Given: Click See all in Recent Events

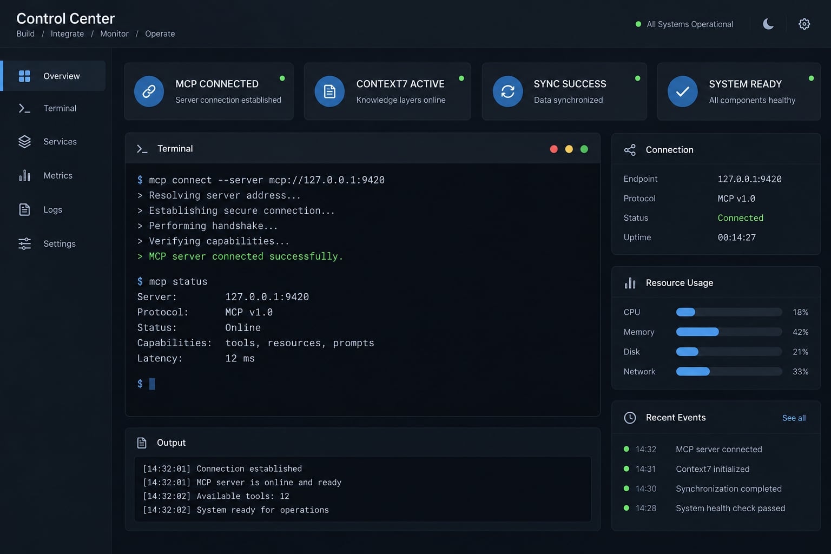Looking at the screenshot, I should coord(794,418).
